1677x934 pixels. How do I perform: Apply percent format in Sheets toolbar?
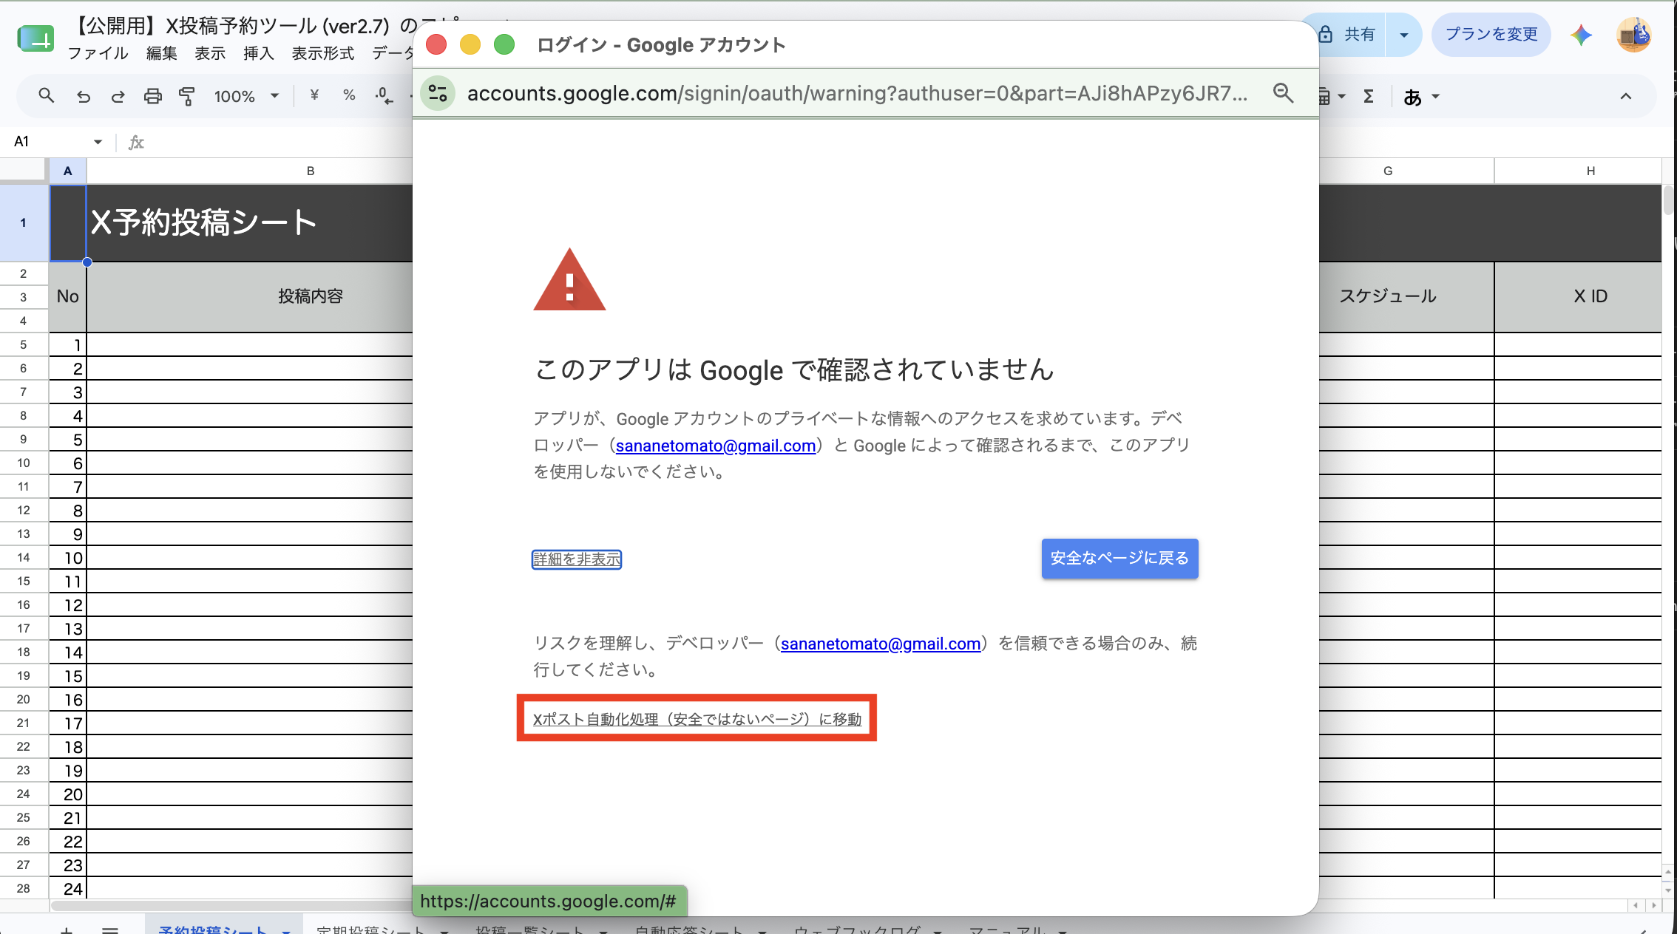tap(349, 96)
